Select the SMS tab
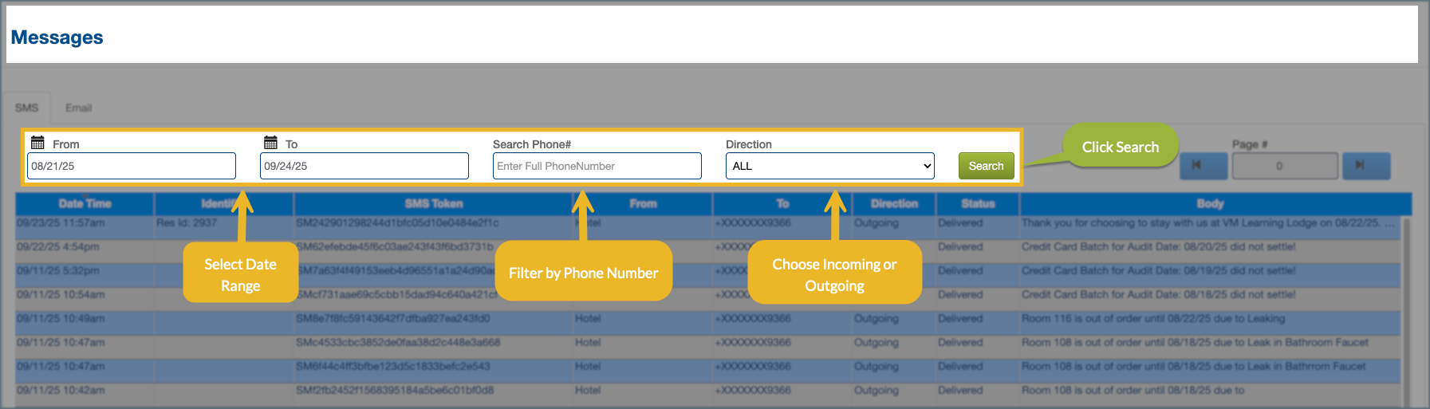The image size is (1430, 409). (26, 108)
